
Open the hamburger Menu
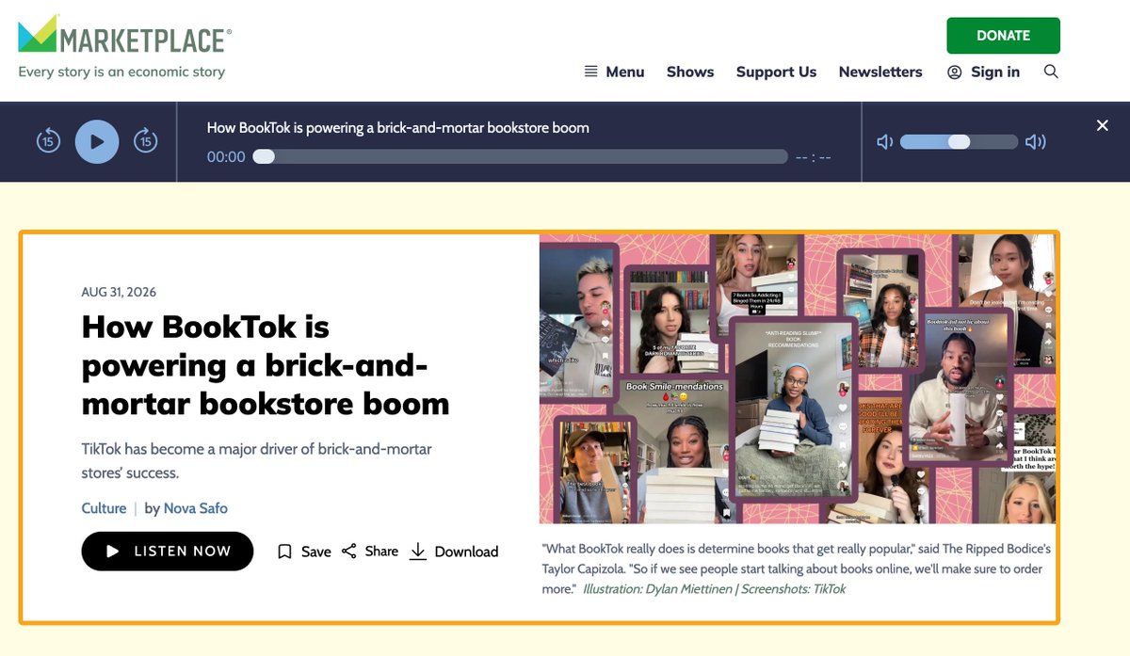(x=614, y=72)
